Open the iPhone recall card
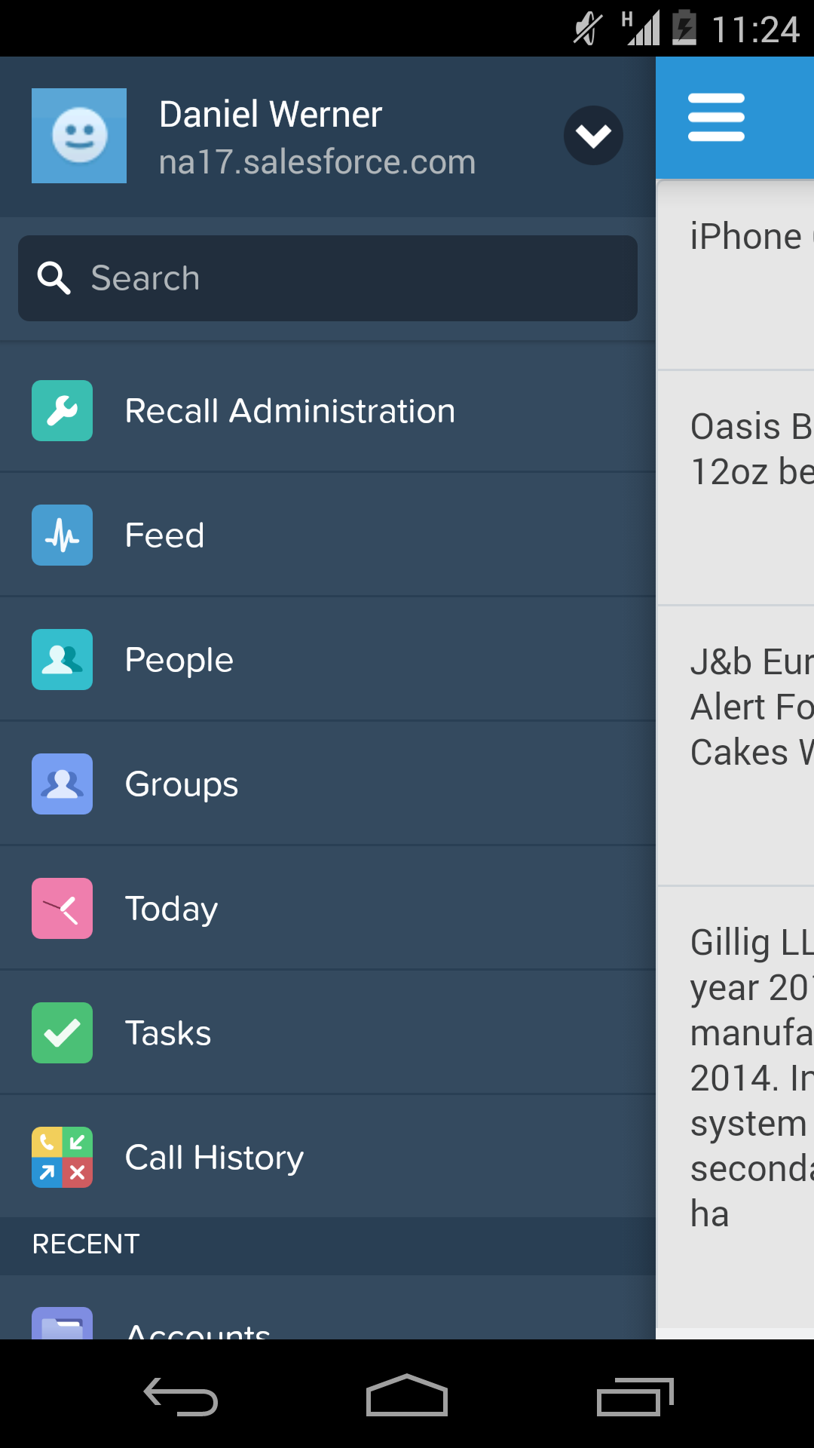 point(736,275)
